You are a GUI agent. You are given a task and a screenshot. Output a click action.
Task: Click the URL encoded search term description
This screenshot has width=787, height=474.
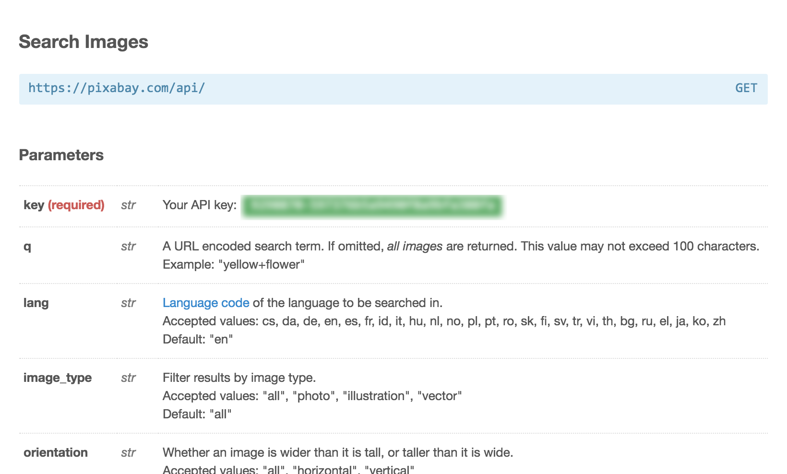coord(461,246)
